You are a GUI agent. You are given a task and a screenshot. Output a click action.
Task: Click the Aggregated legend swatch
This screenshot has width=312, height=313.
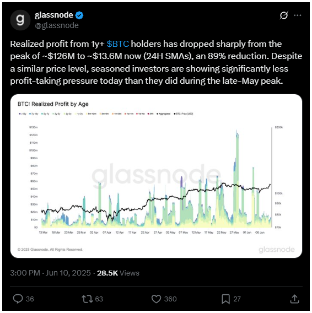158,114
